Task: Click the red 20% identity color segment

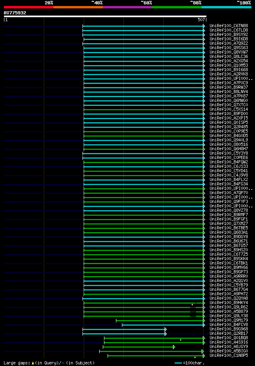Action: (29, 7)
